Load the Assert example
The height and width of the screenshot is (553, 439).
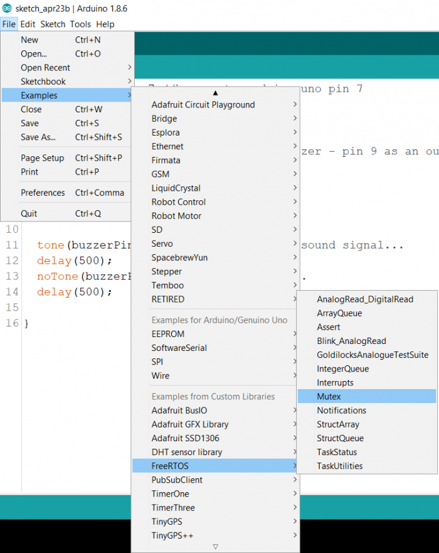pos(367,327)
